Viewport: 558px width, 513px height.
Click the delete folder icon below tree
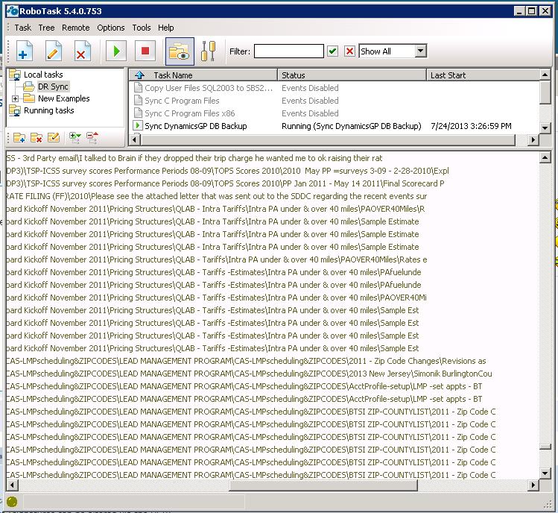(x=37, y=137)
